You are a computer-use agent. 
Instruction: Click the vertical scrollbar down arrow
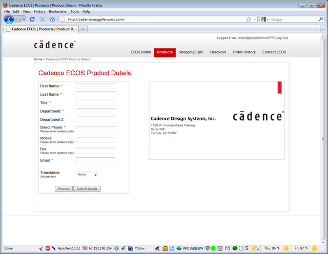coord(323,242)
